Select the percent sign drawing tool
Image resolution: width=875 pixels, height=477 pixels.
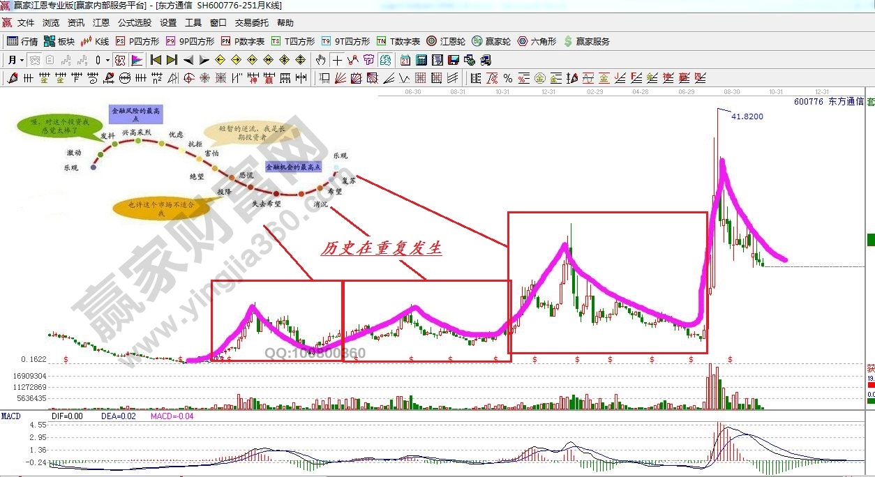point(507,78)
